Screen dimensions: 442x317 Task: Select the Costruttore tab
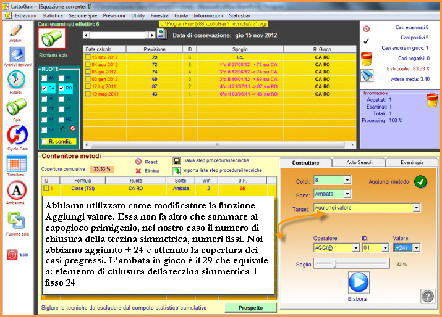click(x=305, y=163)
